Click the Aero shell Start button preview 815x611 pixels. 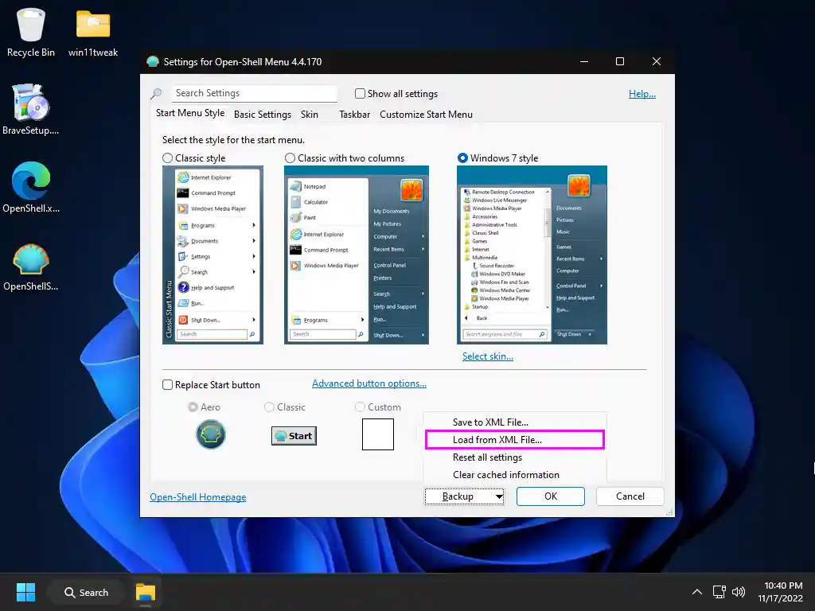pos(210,434)
